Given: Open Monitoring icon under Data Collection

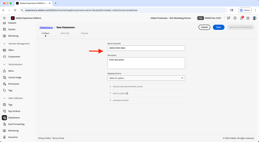Looking at the screenshot, I should (x=4, y=131).
